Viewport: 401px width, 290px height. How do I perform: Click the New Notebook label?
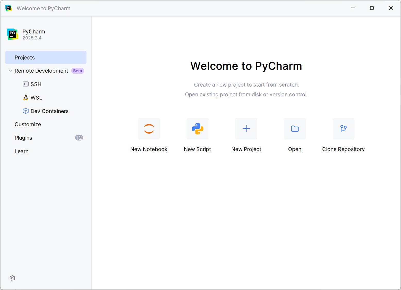pyautogui.click(x=149, y=149)
